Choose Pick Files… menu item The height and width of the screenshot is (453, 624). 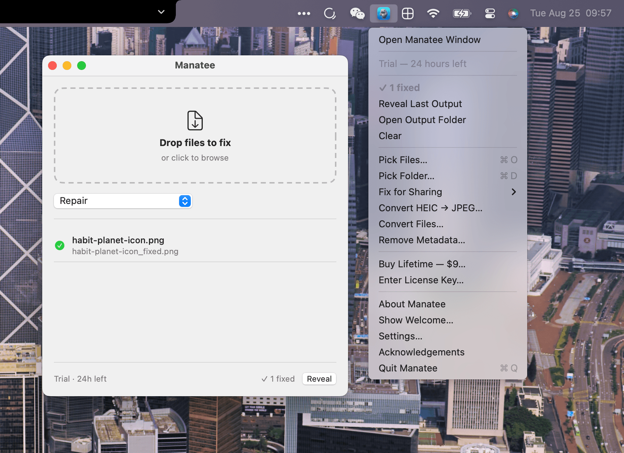pyautogui.click(x=448, y=160)
